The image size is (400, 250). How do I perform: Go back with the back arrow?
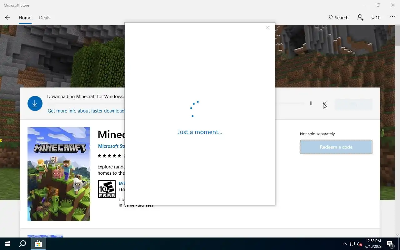coord(7,18)
